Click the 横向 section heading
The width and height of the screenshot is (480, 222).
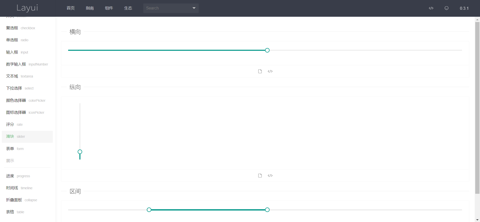[75, 32]
